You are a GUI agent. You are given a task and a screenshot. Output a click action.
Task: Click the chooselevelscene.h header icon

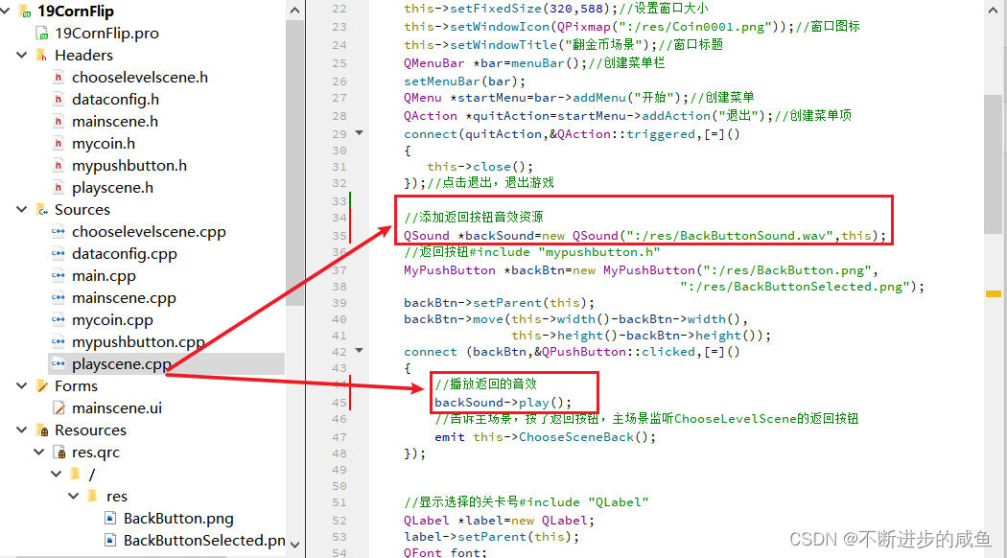[x=59, y=77]
